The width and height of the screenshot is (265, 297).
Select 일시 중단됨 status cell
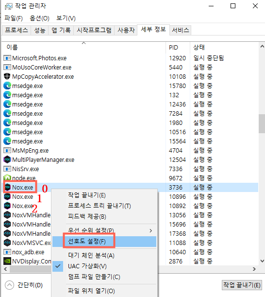[208, 58]
